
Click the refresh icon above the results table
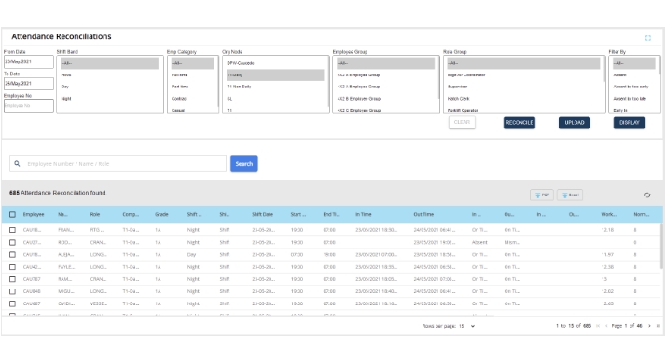647,195
